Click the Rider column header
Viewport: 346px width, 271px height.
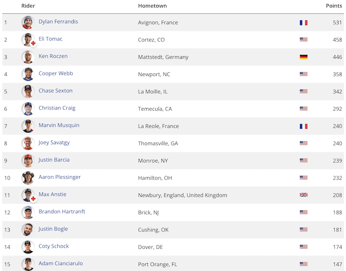click(x=28, y=6)
